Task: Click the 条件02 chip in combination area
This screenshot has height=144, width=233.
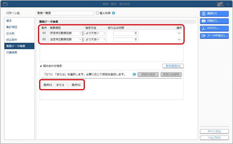Action: [x=76, y=85]
